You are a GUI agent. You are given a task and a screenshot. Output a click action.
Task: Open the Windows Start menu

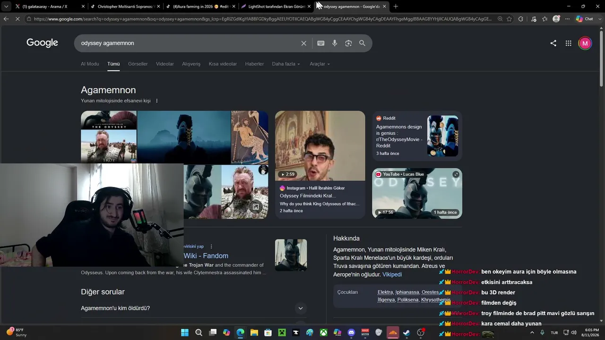pyautogui.click(x=185, y=332)
